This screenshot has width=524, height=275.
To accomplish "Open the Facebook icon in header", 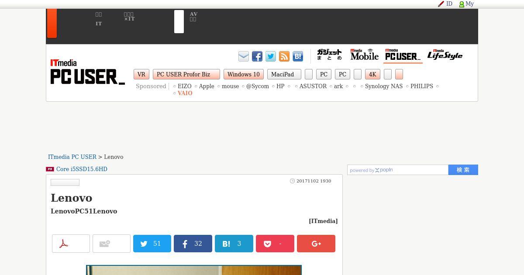I will [257, 56].
